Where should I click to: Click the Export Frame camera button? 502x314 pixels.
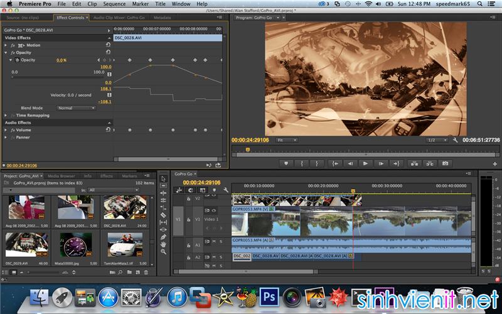[x=446, y=163]
